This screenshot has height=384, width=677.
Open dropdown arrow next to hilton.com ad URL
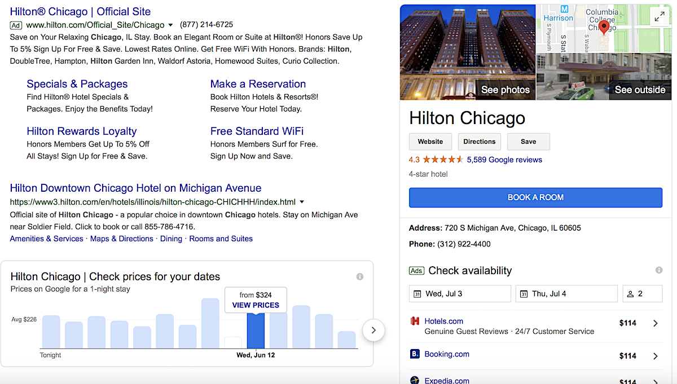170,25
